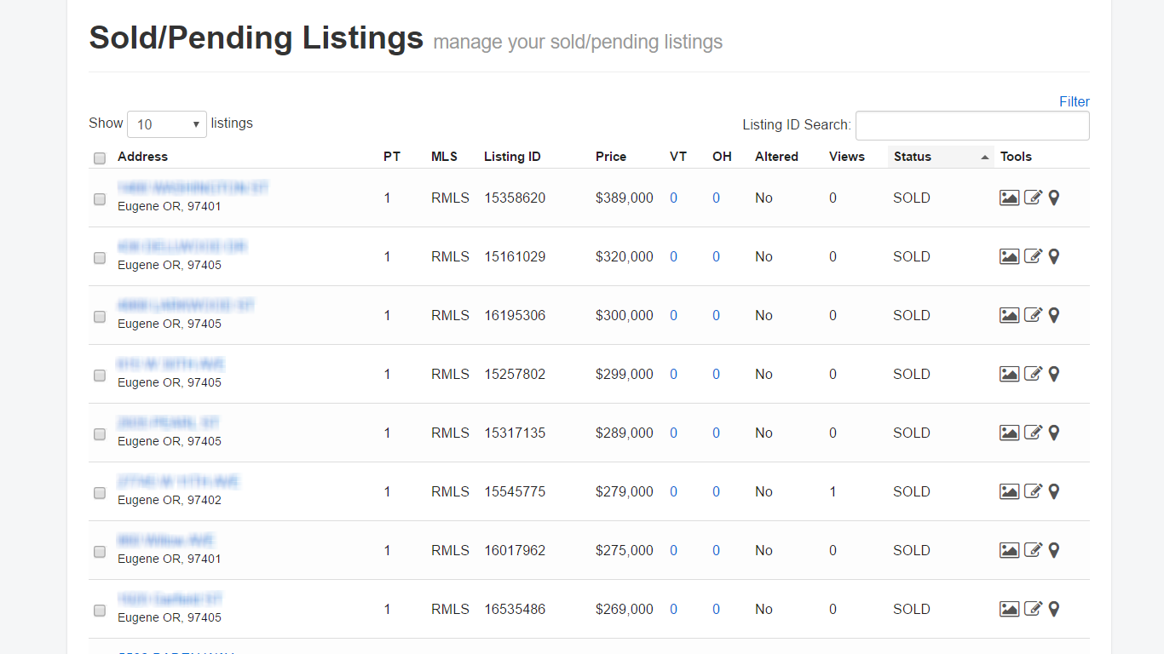Screen dimensions: 1164x654
Task: Click the $275,000 price cell
Action: tap(625, 550)
